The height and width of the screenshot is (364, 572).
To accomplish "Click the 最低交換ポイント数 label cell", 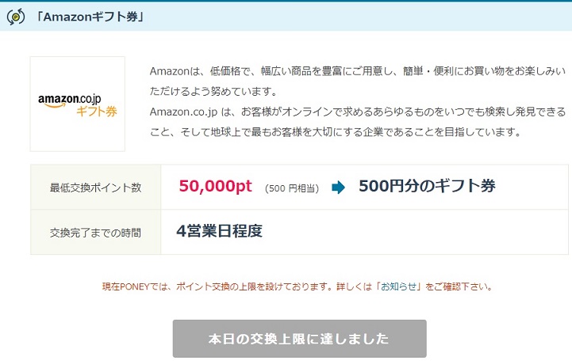I will 95,188.
